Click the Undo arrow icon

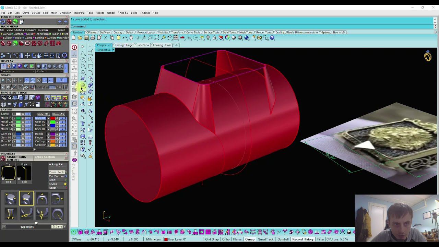point(125,38)
